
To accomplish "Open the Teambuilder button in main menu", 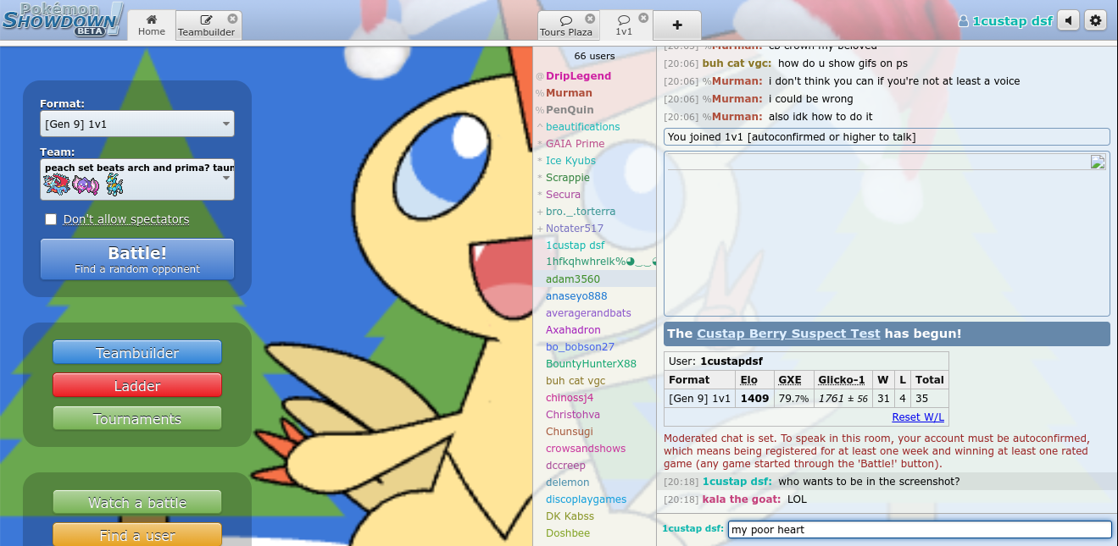I will (137, 353).
